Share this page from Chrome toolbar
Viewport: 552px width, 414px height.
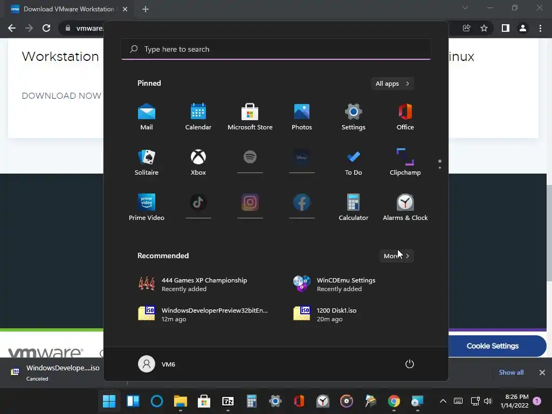(466, 28)
